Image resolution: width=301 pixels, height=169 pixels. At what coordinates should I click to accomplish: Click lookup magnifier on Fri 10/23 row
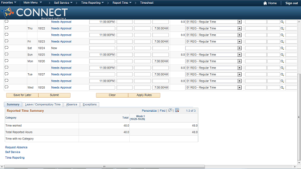pyautogui.click(x=282, y=42)
